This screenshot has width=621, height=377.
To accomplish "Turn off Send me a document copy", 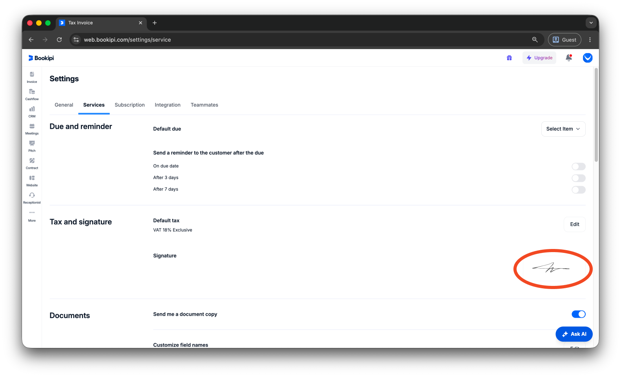I will (579, 314).
